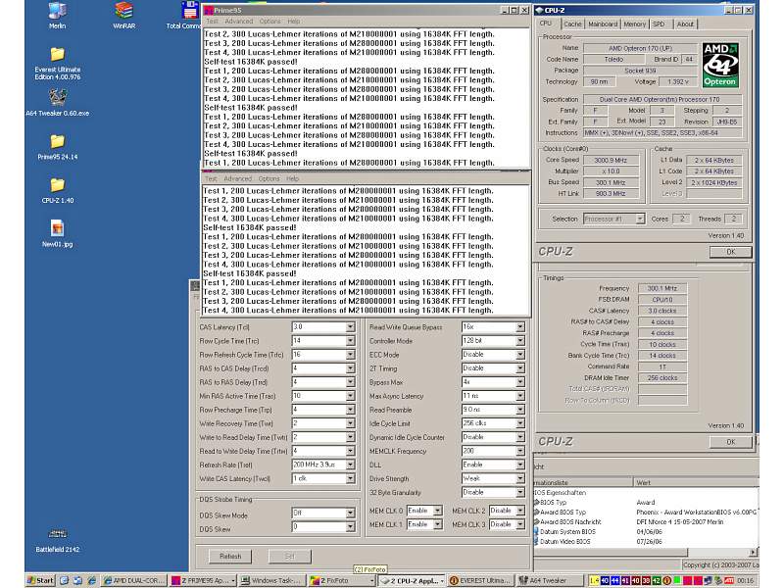This screenshot has width=784, height=588.
Task: Click the yellow 1.4 voltage tray icon
Action: point(594,581)
